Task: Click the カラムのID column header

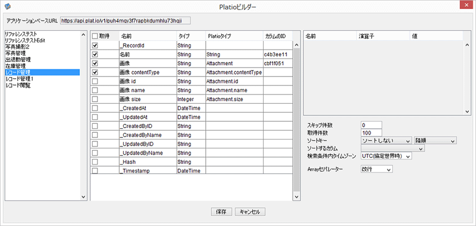Action: click(278, 36)
